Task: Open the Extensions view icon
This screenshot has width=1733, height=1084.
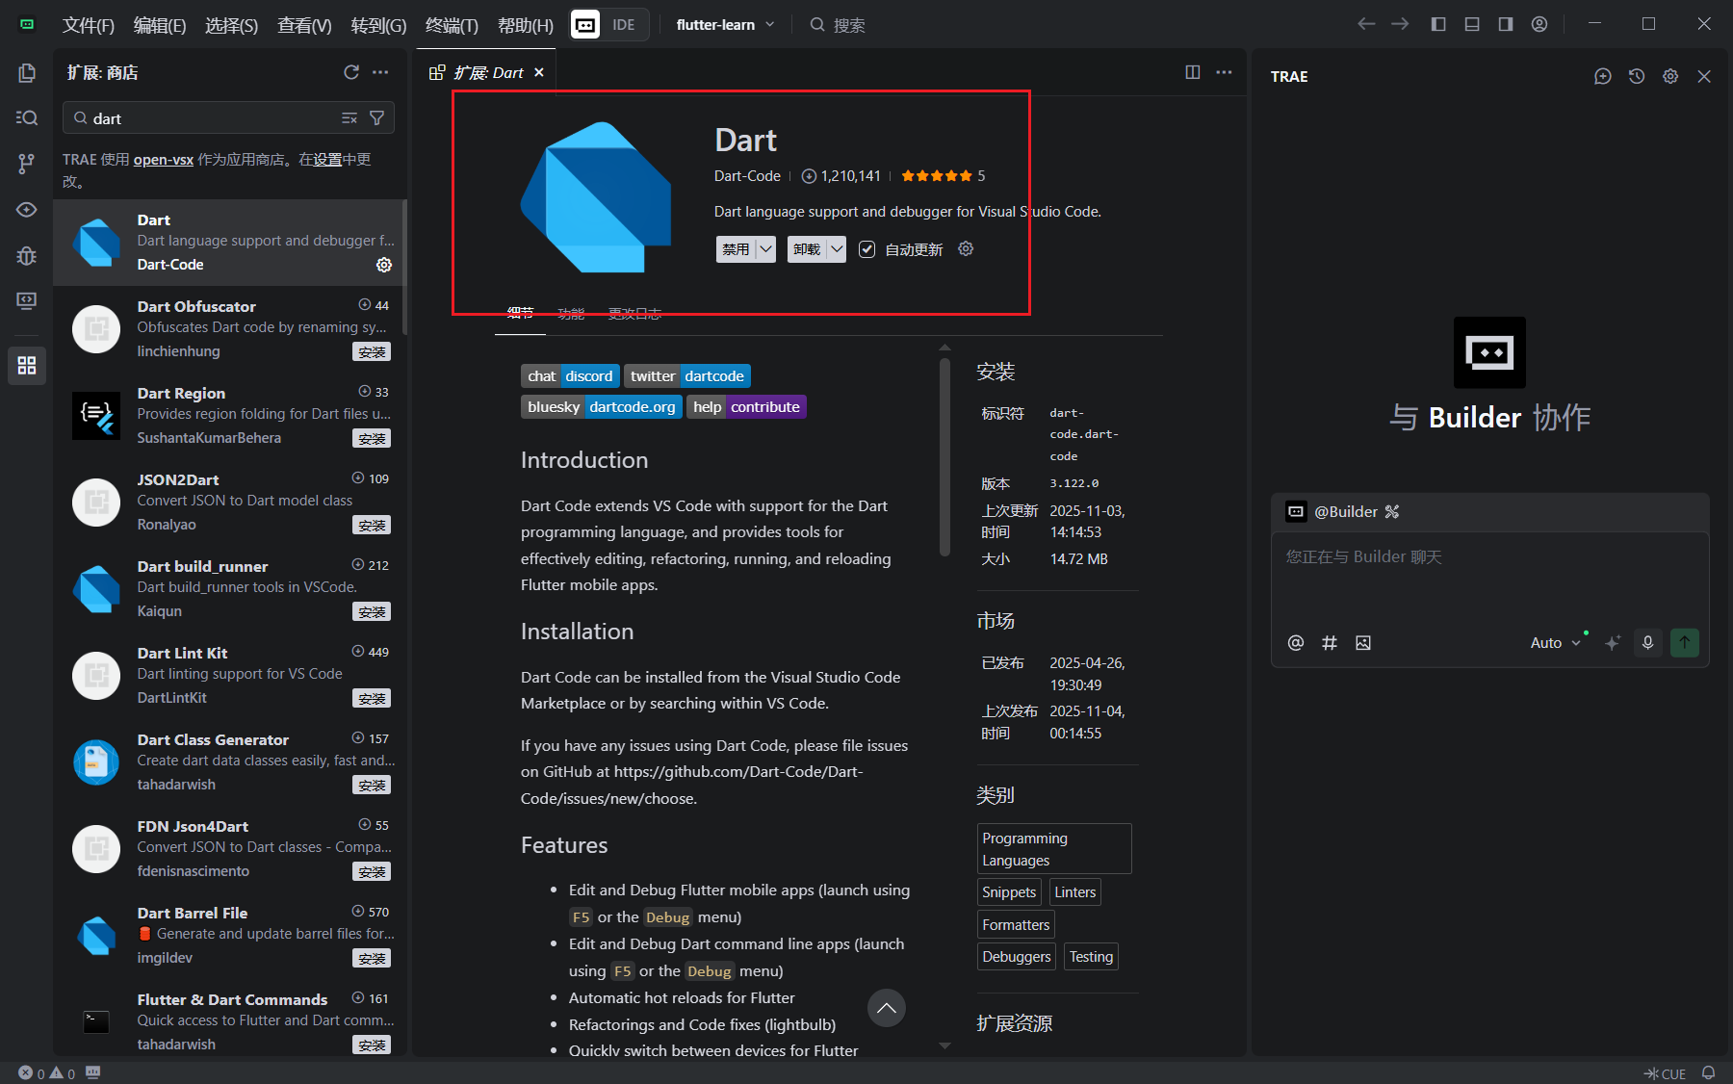Action: point(27,365)
